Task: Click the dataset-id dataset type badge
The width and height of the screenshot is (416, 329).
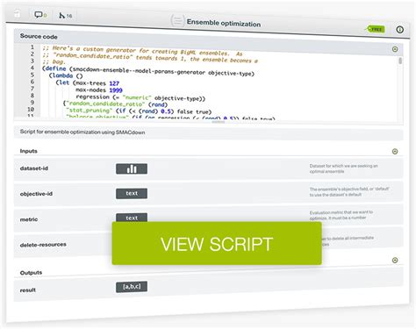Action: [x=132, y=168]
